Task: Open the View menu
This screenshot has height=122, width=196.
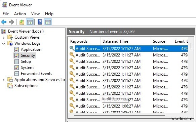Action: (35, 14)
